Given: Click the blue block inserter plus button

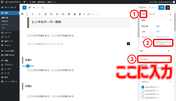Looking at the screenshot, I should 24,8.
